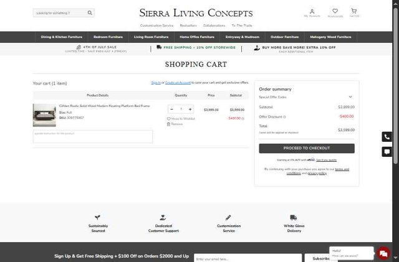399x262 pixels.
Task: Click the chat message floating icon
Action: click(387, 152)
